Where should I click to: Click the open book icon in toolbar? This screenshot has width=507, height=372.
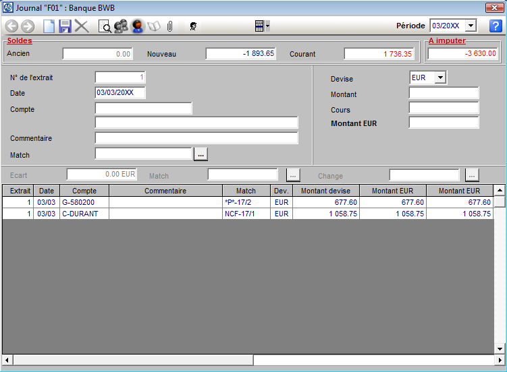pos(154,26)
